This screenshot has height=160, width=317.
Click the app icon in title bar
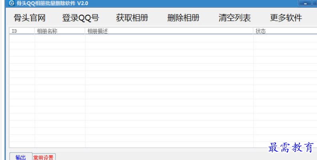point(12,3)
